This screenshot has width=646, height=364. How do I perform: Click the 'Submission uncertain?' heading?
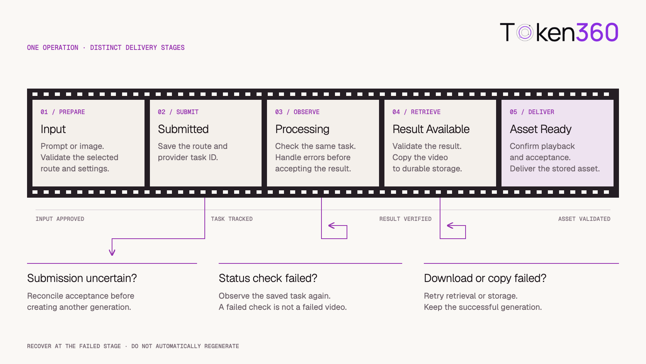pos(82,278)
